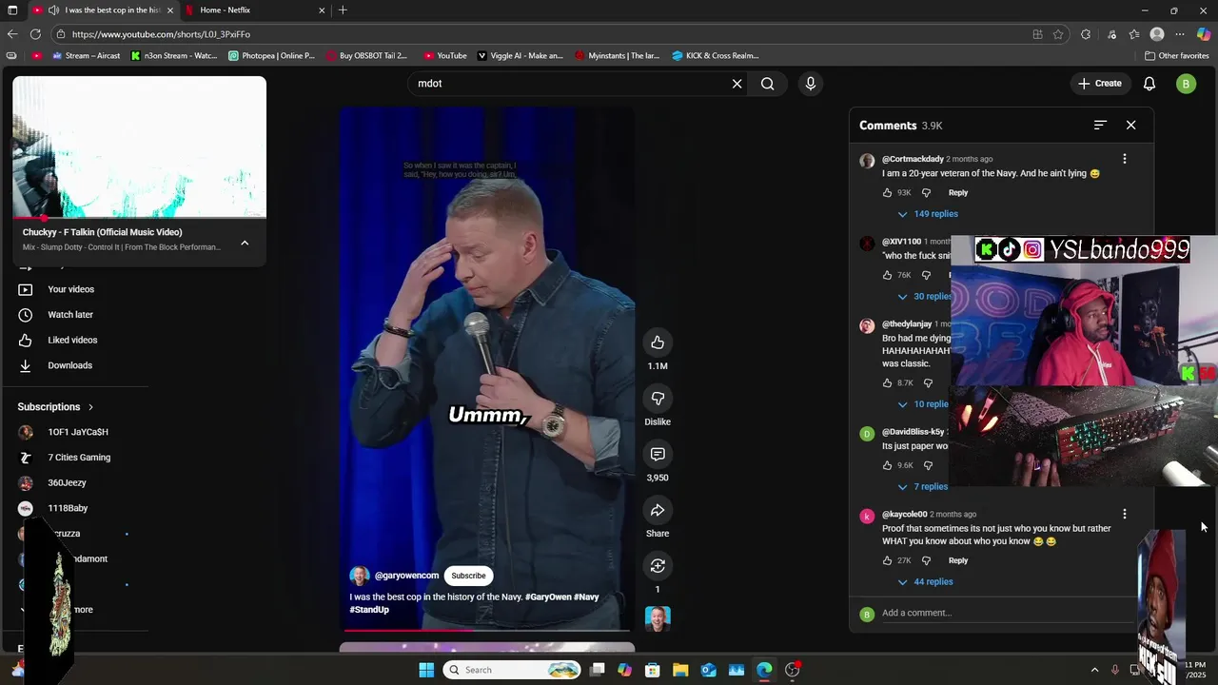This screenshot has width=1218, height=685.
Task: Open Downloads in sidebar
Action: [x=70, y=365]
